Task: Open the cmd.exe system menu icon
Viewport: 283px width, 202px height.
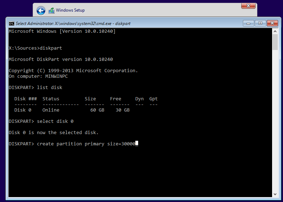Action: pyautogui.click(x=12, y=24)
